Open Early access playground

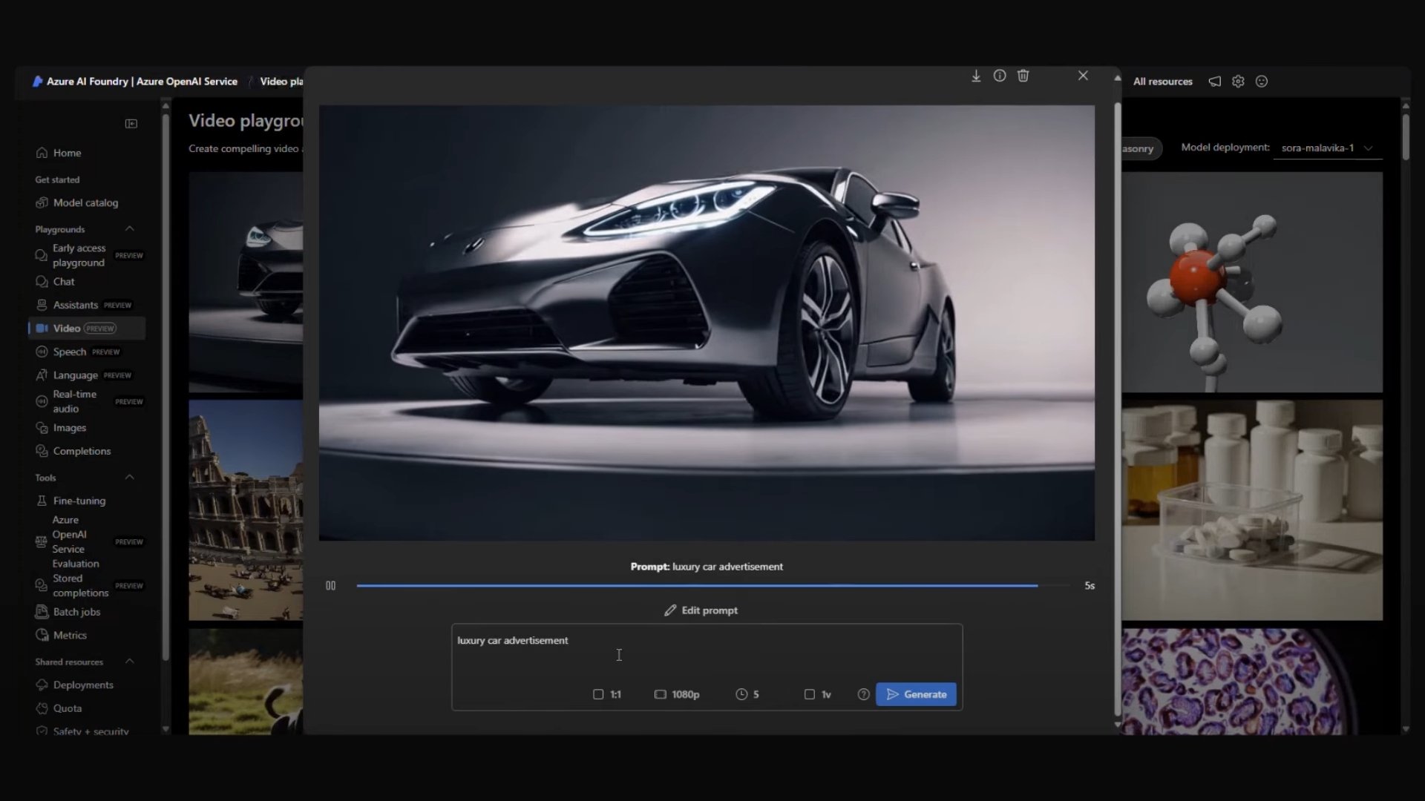tap(89, 255)
